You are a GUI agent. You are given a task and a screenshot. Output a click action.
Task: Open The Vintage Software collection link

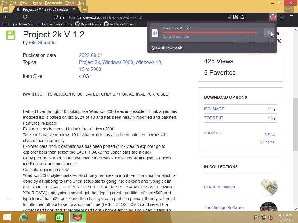tap(224, 208)
